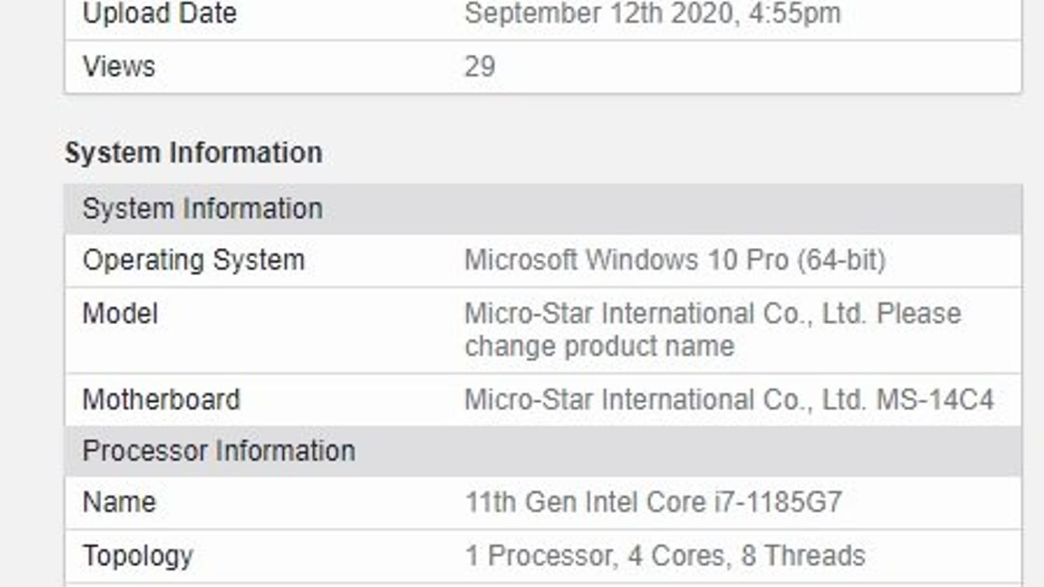Click the bold System Information section heading
Screen dimensions: 1044x587
click(193, 153)
